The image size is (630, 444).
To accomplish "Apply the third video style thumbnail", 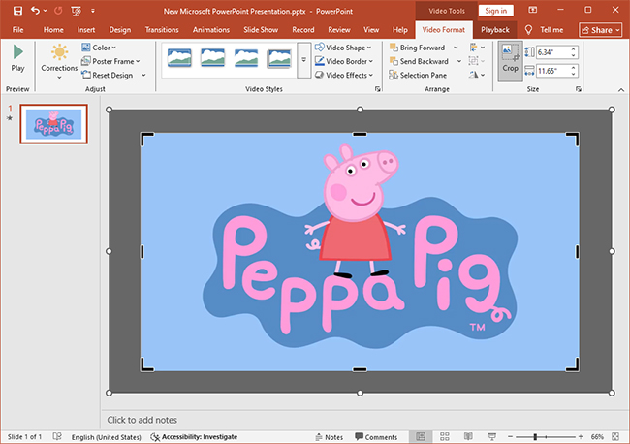I will tap(246, 58).
